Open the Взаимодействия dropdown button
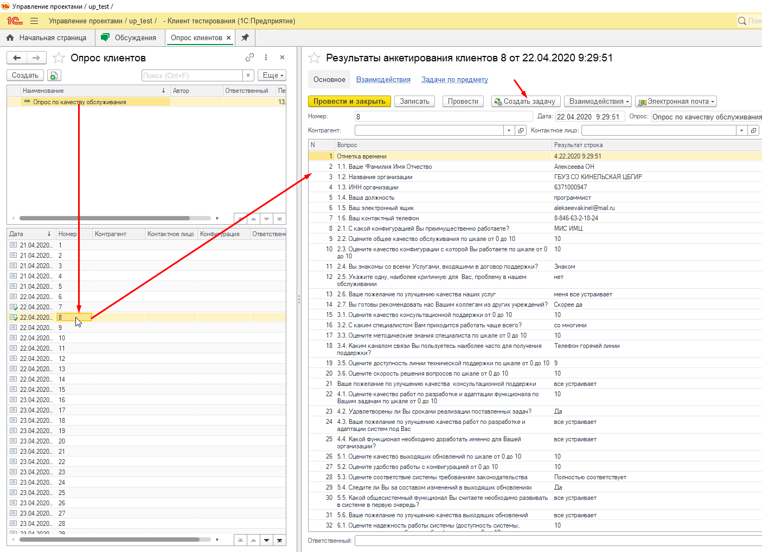762x552 pixels. [x=599, y=101]
